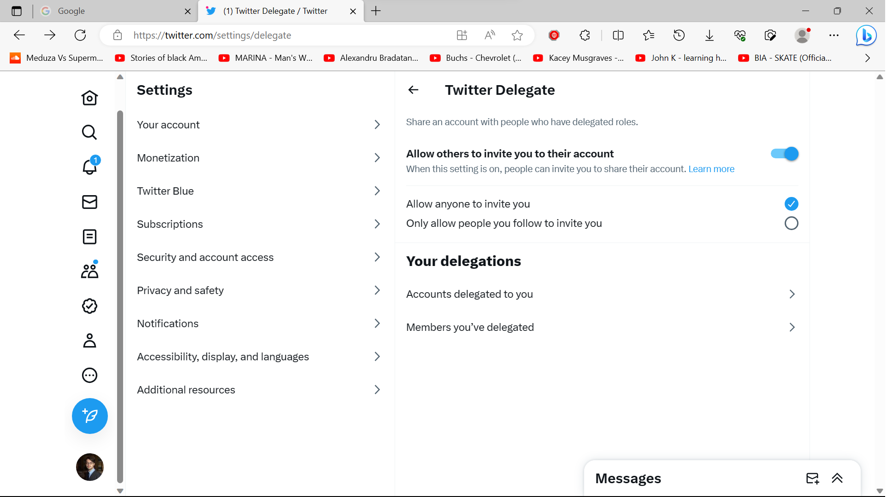Open browser History icon
The image size is (887, 497).
click(679, 35)
